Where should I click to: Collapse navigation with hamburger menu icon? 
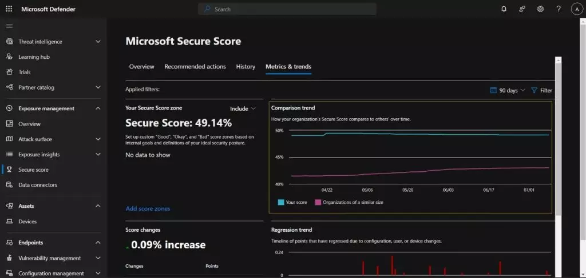coord(9,26)
